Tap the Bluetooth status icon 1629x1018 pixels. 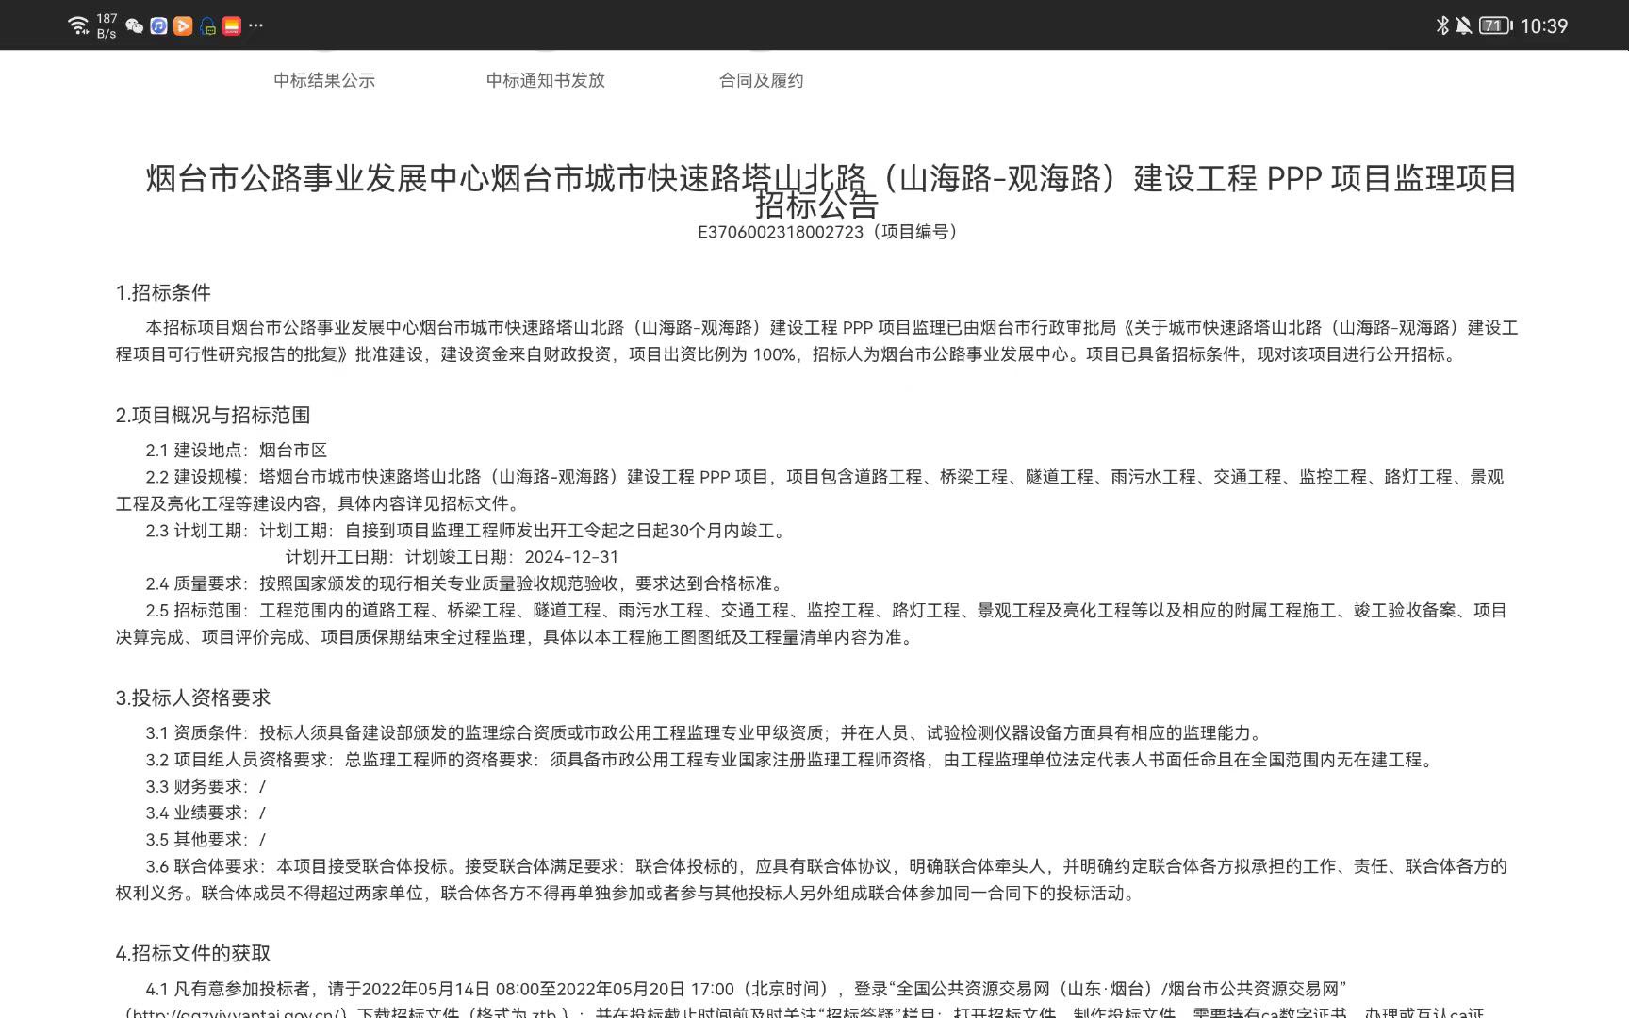1442,25
